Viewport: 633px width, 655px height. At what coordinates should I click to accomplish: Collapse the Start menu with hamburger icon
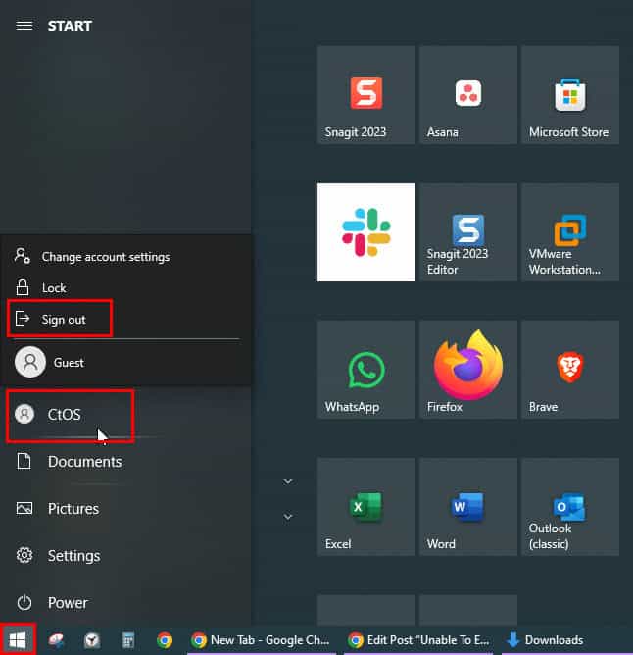click(24, 25)
